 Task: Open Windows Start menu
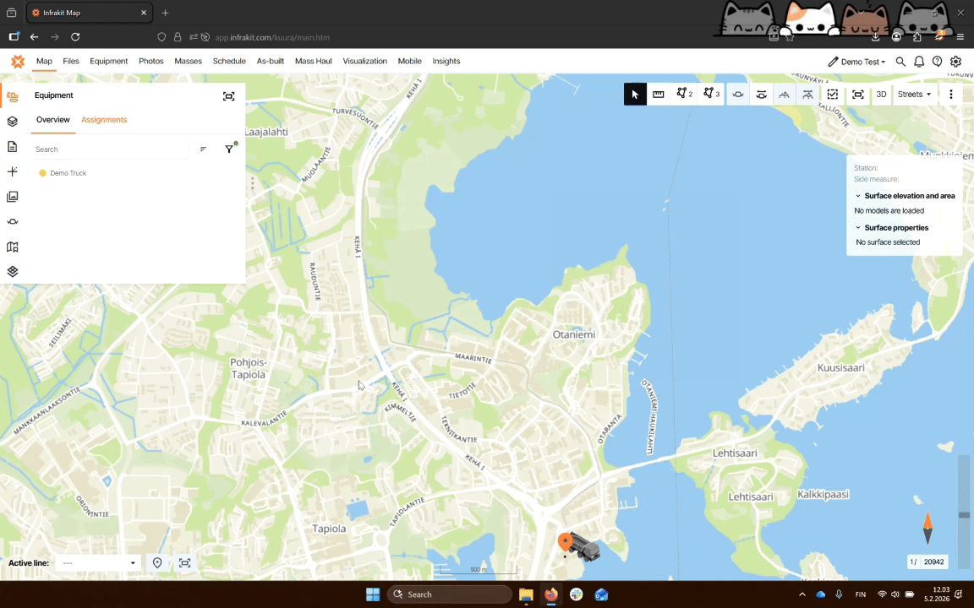[x=373, y=594]
